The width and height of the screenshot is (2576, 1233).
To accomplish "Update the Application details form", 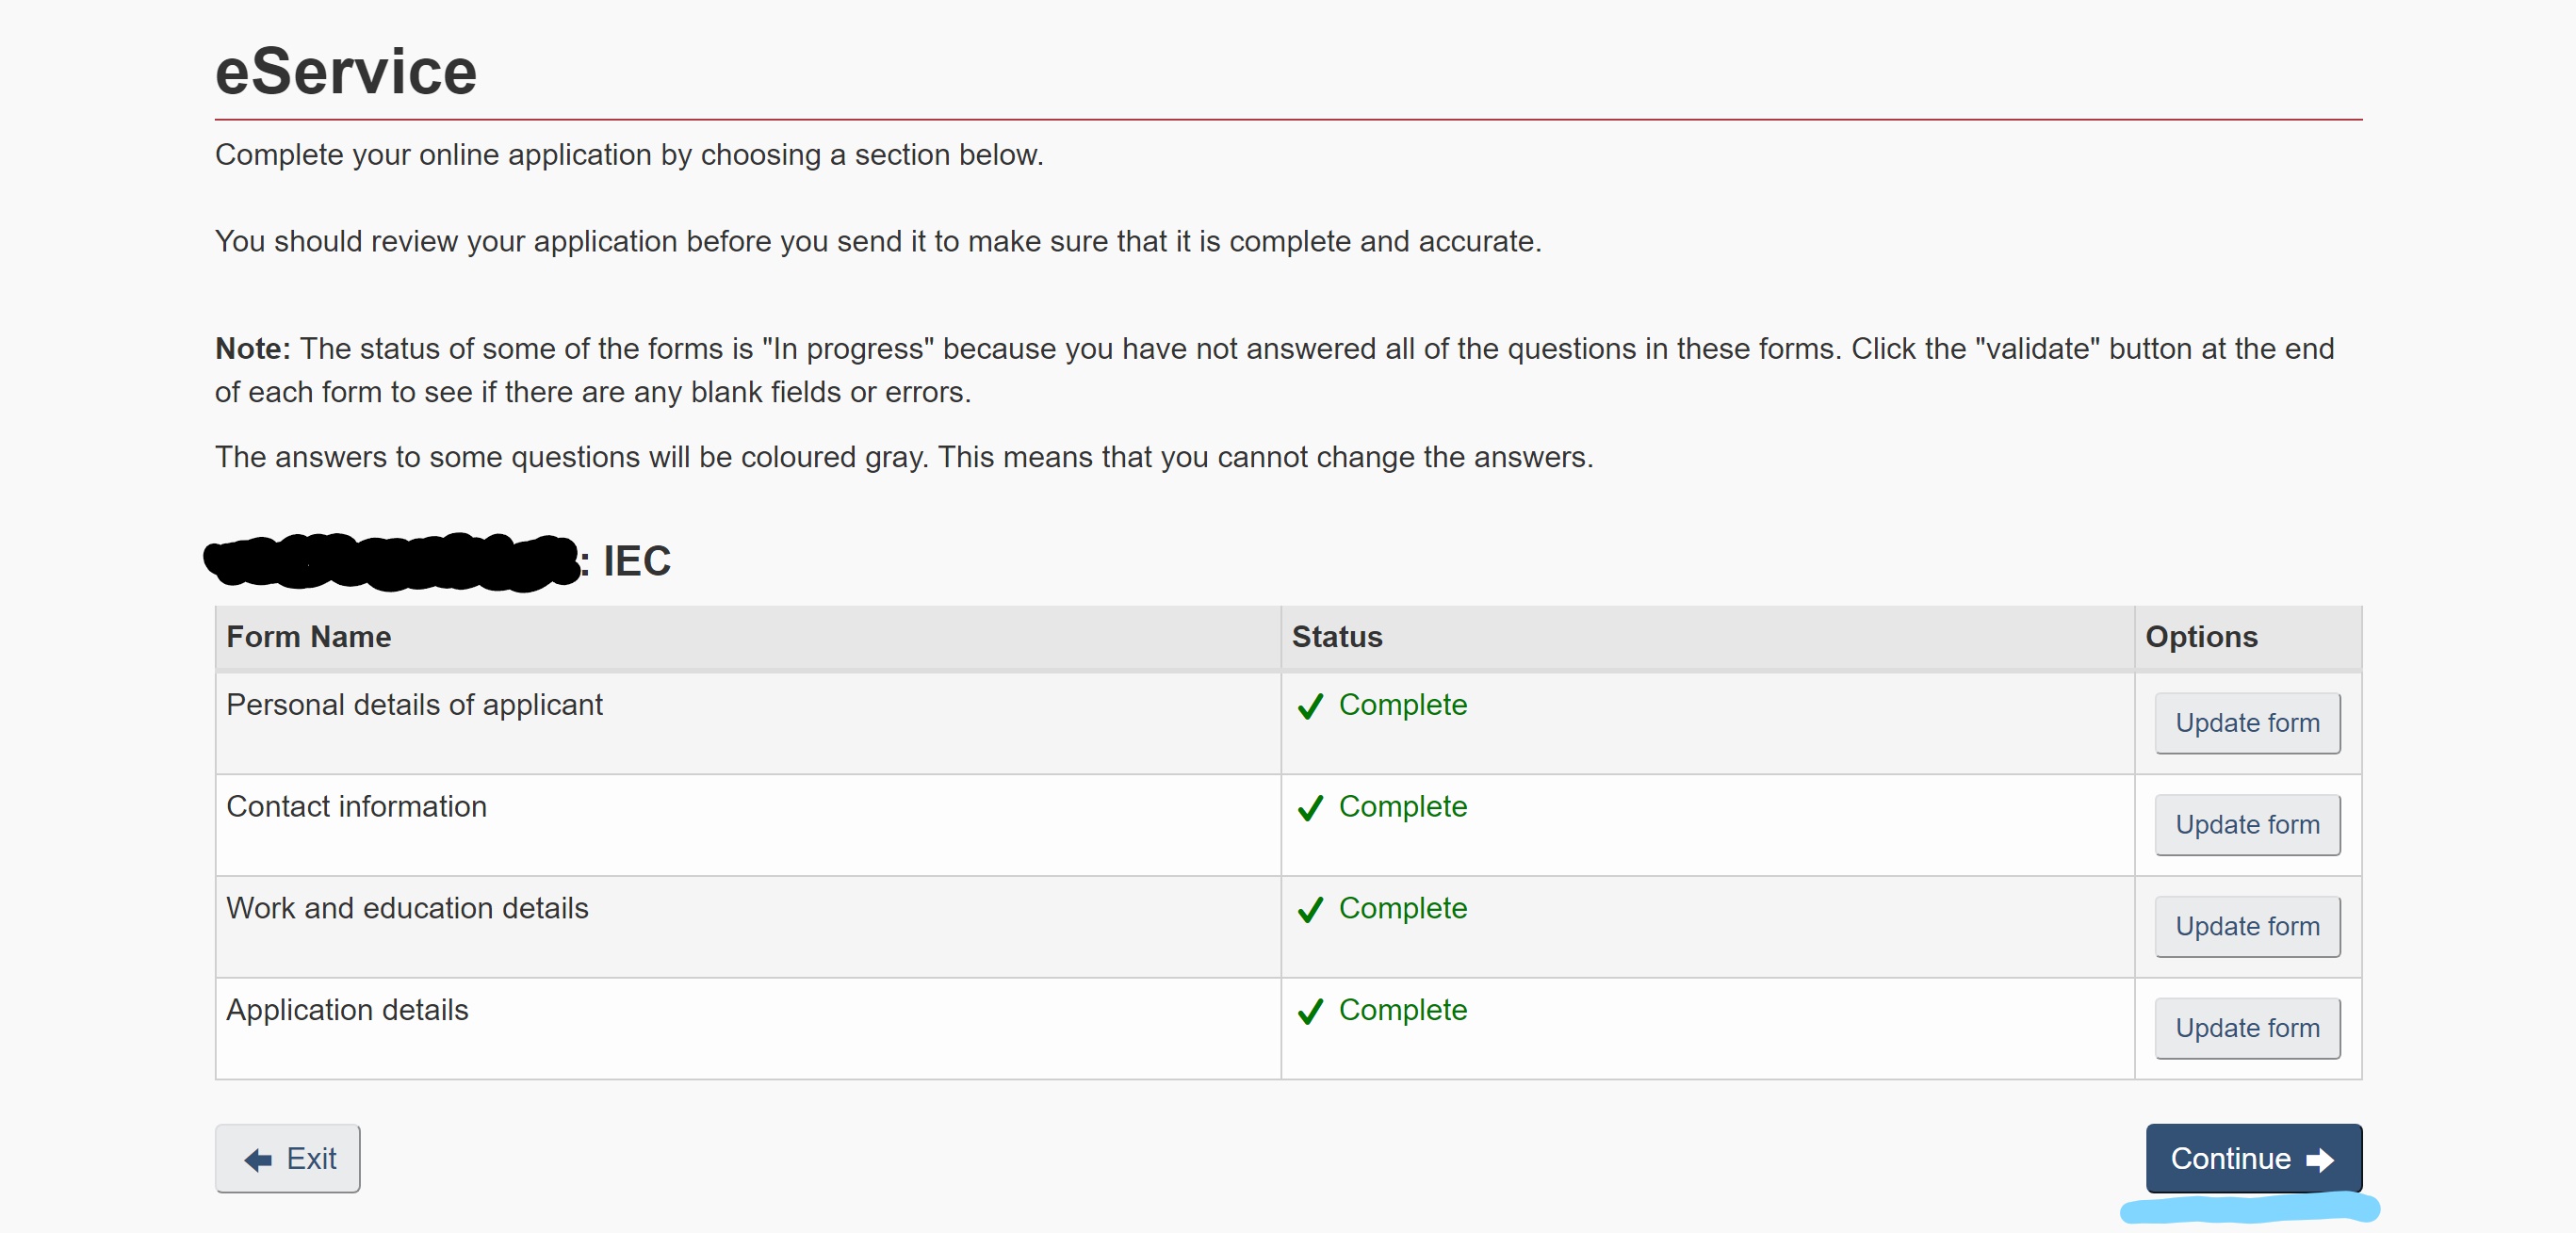I will [2246, 1028].
